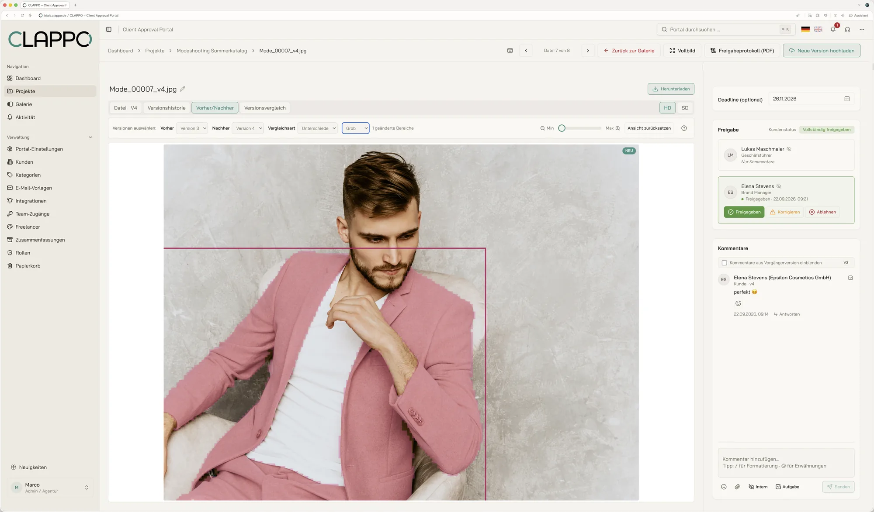874x512 pixels.
Task: Go to the previous file arrow
Action: (x=526, y=51)
